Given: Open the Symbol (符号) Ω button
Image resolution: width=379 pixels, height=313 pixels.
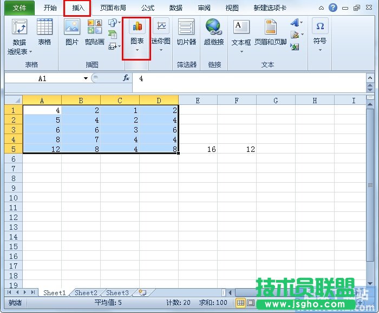Looking at the screenshot, I should (320, 35).
